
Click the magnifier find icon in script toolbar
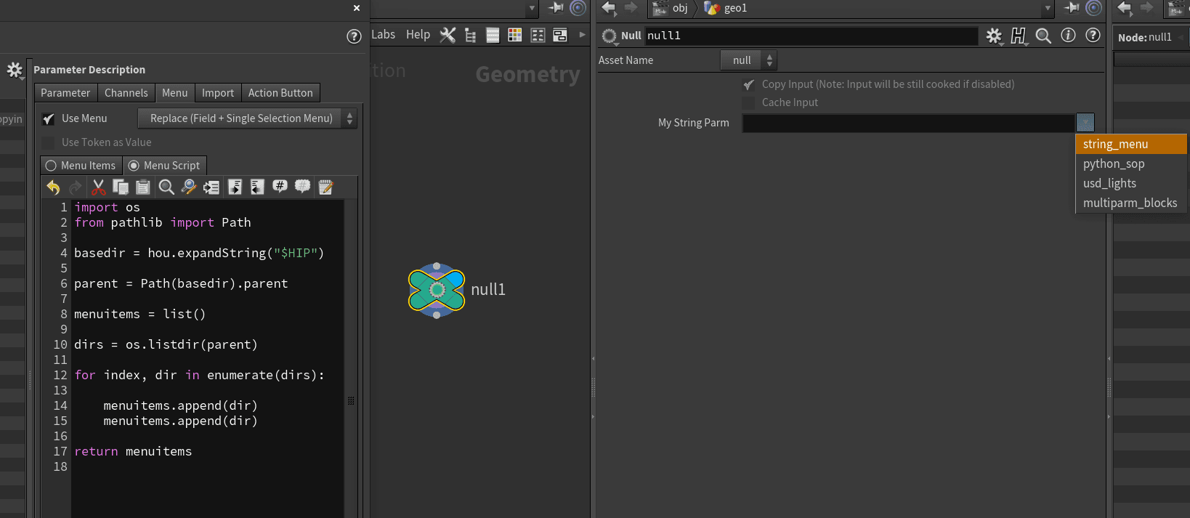click(x=166, y=187)
